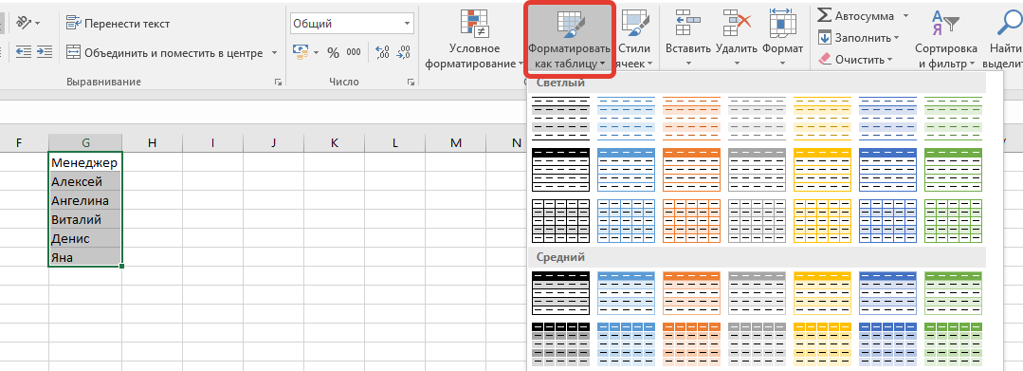This screenshot has height=371, width=1023.
Task: Select column M header
Action: (455, 142)
